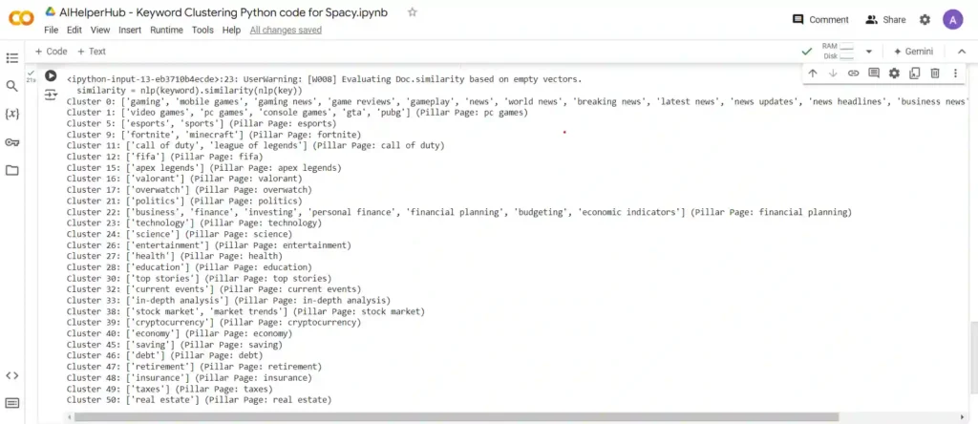Click the horizontal output scrollbar
The height and width of the screenshot is (424, 978).
[456, 416]
